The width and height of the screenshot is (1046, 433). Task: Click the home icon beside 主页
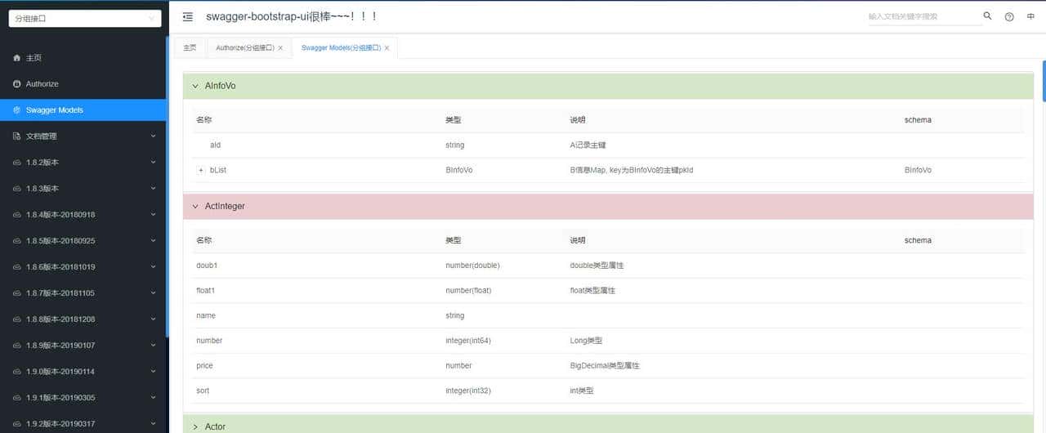17,58
